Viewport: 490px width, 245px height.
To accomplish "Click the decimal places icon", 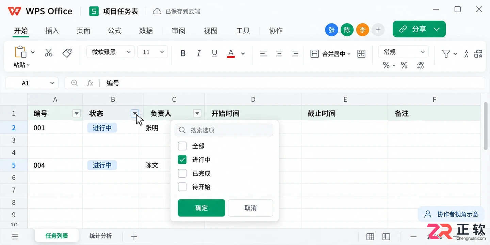I will point(420,65).
